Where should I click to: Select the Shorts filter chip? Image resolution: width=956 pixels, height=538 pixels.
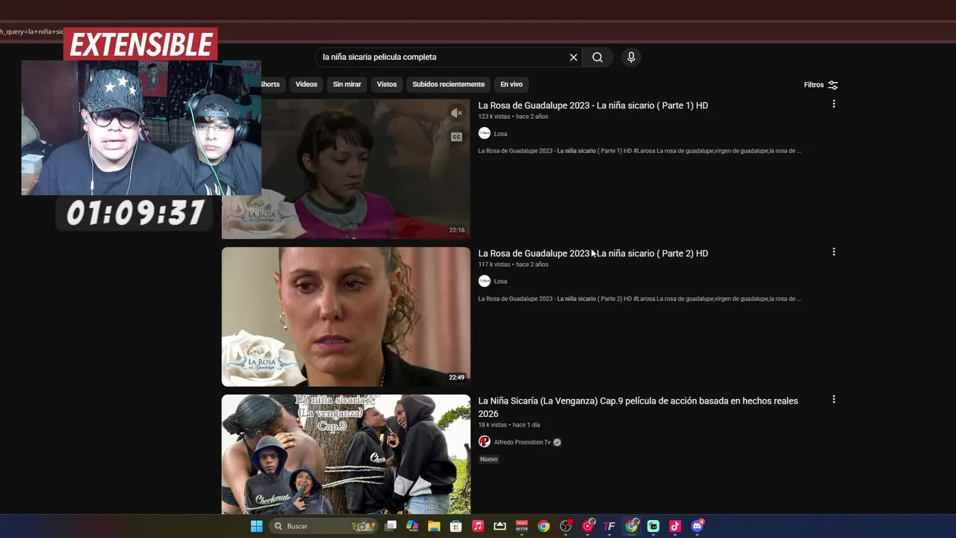[270, 84]
